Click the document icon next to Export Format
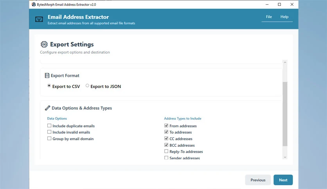Viewport: 327px width, 189px height. coord(47,75)
